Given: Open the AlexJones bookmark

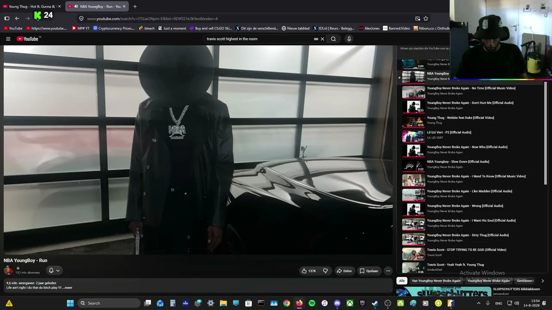Looking at the screenshot, I should (369, 28).
